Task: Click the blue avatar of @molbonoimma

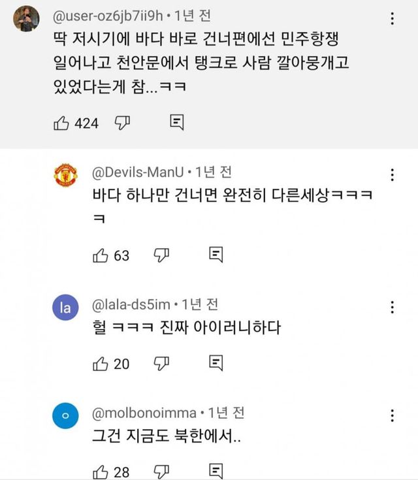Action: (65, 417)
